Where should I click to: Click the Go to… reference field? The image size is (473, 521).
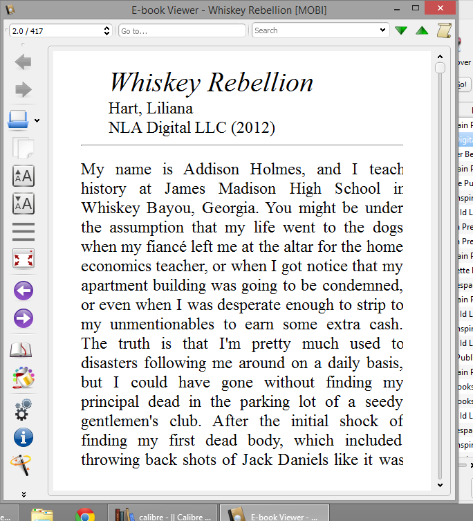coord(182,31)
